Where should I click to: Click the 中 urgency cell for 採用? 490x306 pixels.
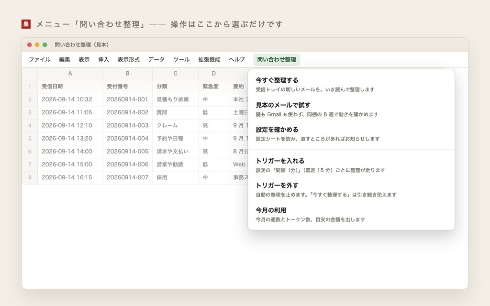(x=214, y=177)
